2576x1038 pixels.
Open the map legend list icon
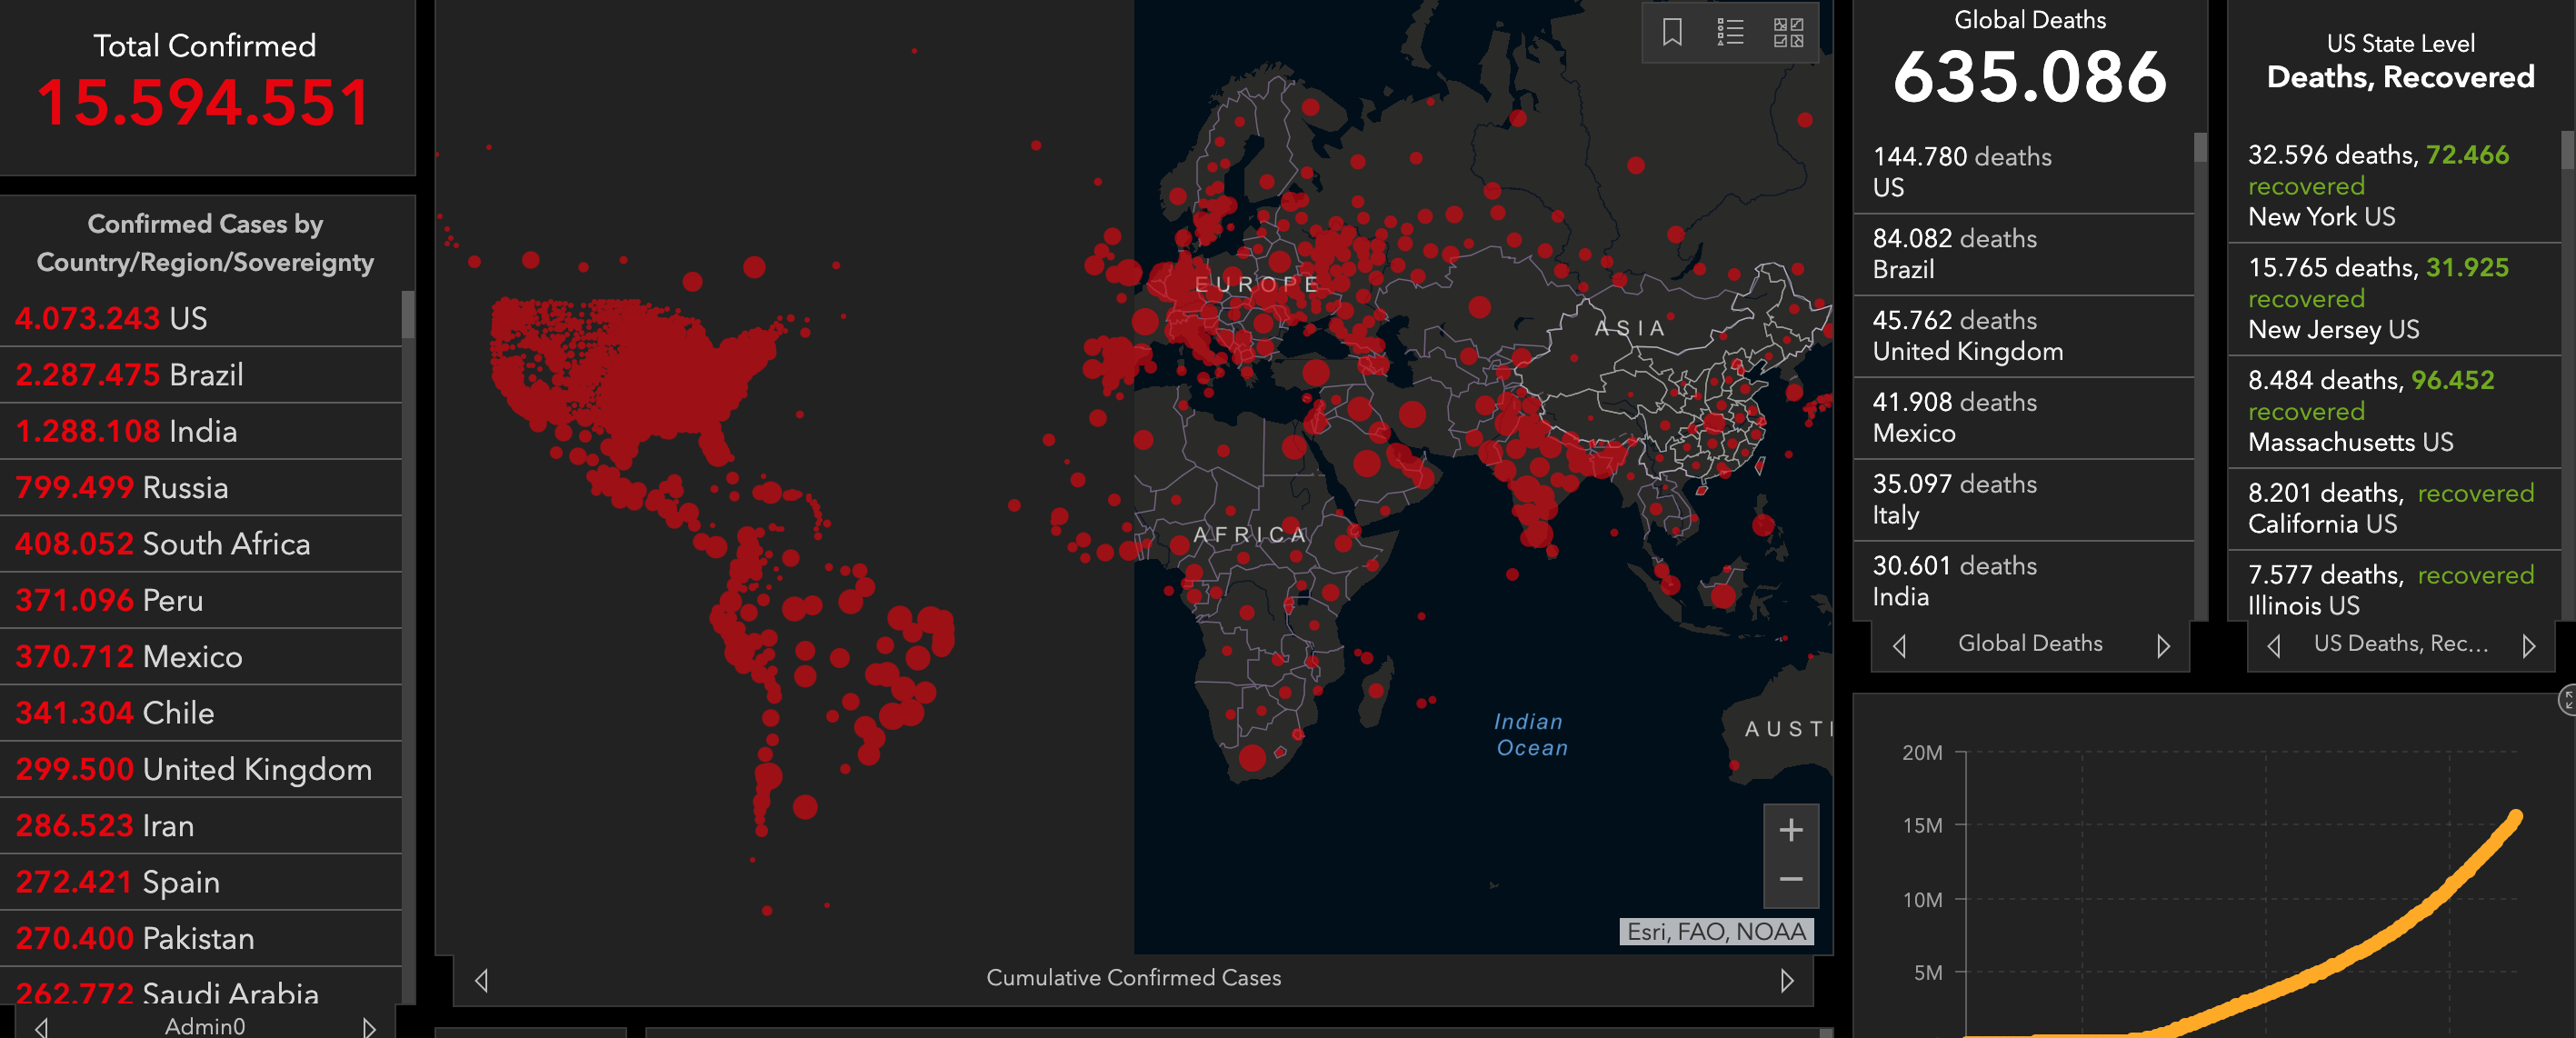[1730, 33]
